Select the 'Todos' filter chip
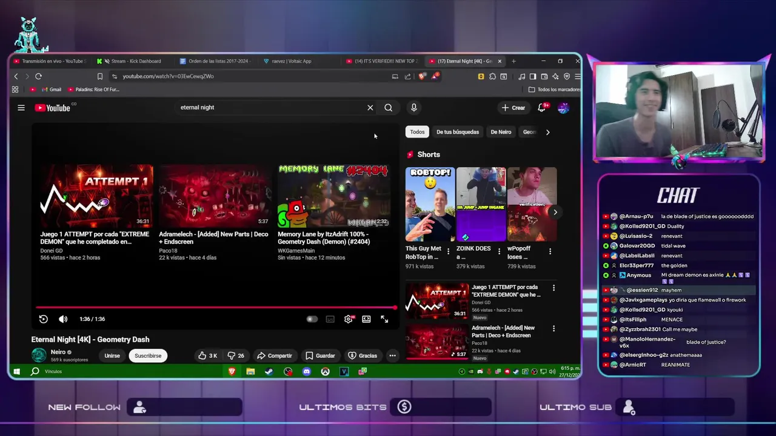This screenshot has height=436, width=776. pyautogui.click(x=417, y=132)
